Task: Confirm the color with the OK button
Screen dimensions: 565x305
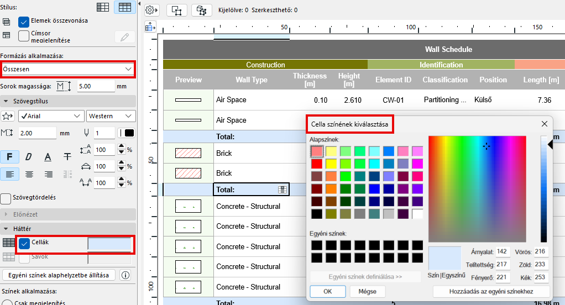Action: coord(327,291)
